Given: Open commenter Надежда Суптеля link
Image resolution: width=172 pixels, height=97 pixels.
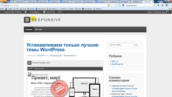Looking at the screenshot, I should (119, 86).
